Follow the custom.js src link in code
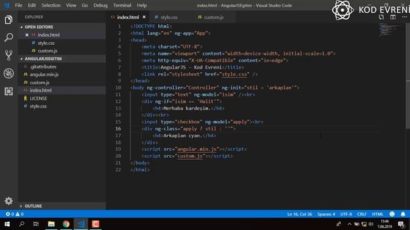The image size is (410, 230). (x=190, y=156)
